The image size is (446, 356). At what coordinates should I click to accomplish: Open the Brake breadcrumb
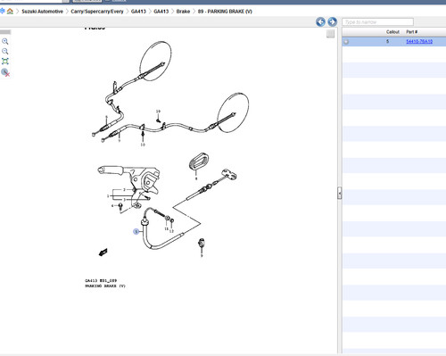point(183,12)
